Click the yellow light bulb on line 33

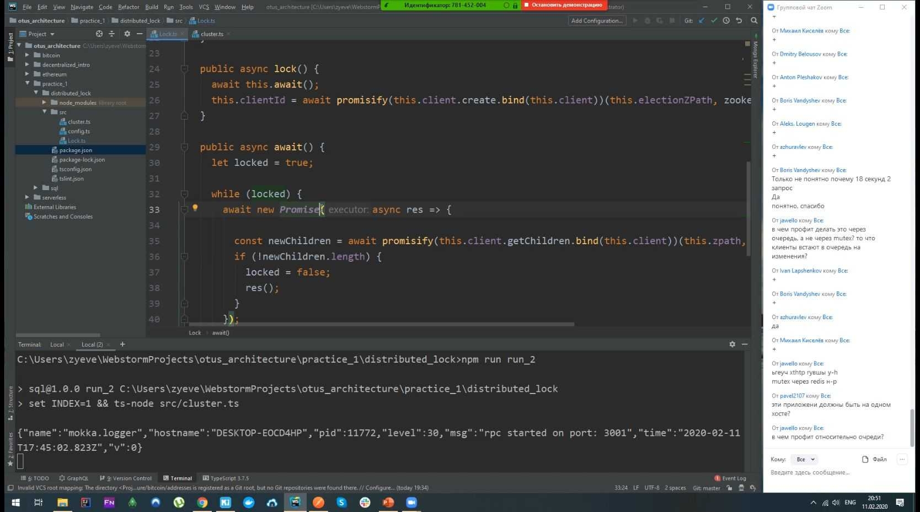click(x=195, y=208)
